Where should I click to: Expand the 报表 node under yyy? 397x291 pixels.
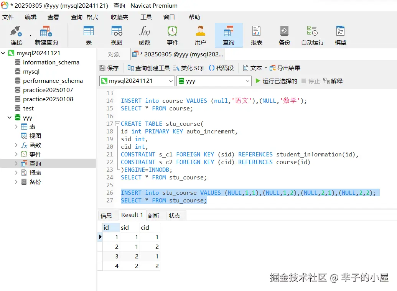(x=16, y=173)
